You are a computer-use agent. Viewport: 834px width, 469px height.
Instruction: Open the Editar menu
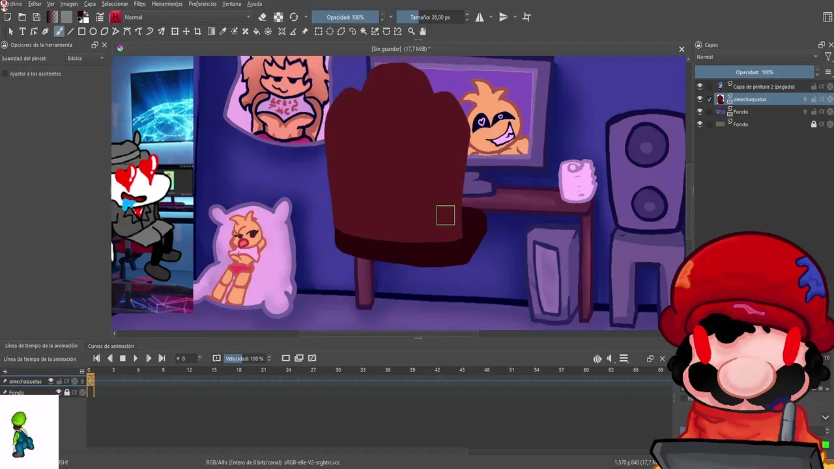point(35,4)
